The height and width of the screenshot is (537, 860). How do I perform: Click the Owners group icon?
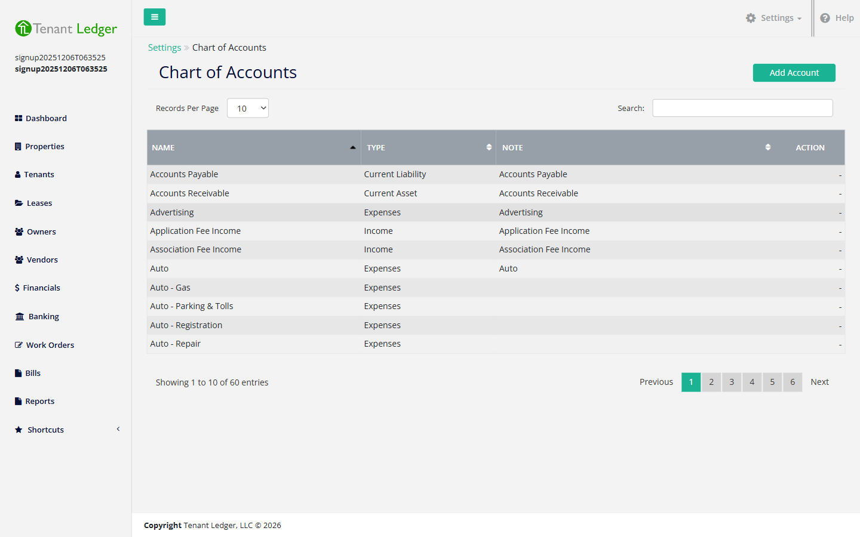(x=19, y=232)
